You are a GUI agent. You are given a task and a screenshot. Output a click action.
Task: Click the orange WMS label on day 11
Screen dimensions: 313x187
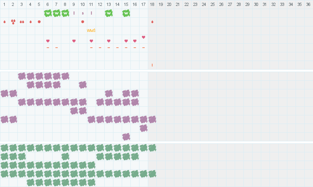tap(91, 30)
